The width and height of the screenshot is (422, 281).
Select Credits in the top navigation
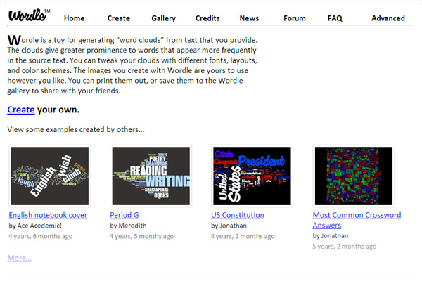(x=207, y=18)
